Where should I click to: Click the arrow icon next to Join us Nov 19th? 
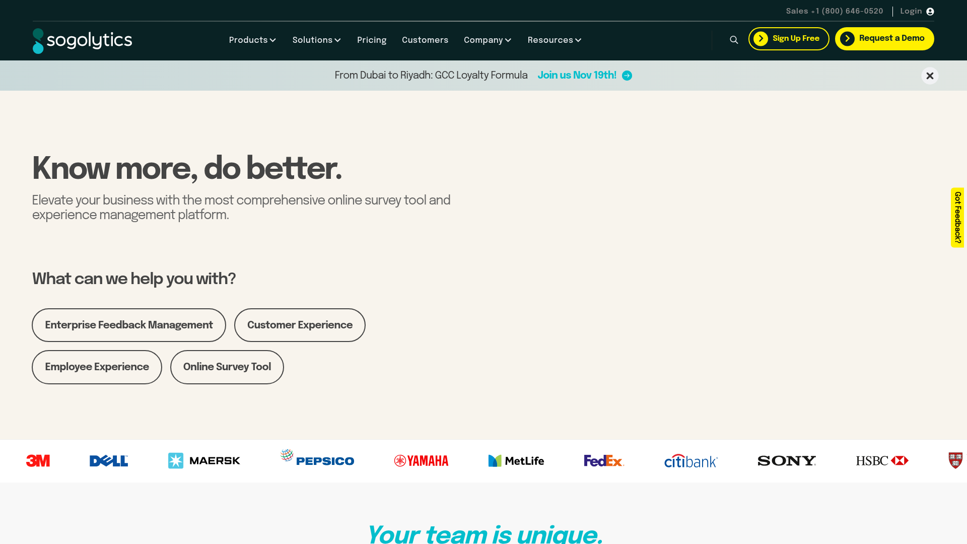(627, 75)
